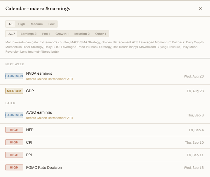210x177 pixels.
Task: Show only Earnings 2 events
Action: 28,34
